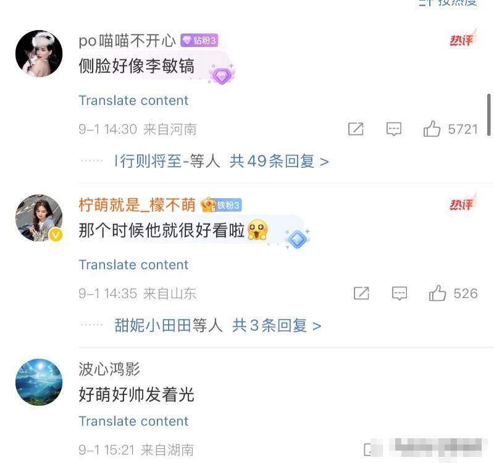Open 柠萌就是_檬不萌's avatar

point(39,218)
